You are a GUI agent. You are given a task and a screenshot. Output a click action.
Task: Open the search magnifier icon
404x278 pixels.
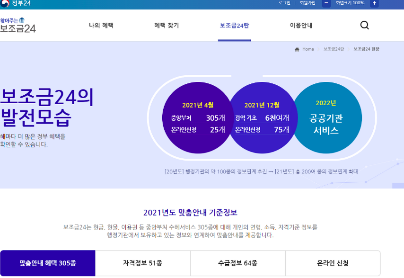click(x=365, y=25)
